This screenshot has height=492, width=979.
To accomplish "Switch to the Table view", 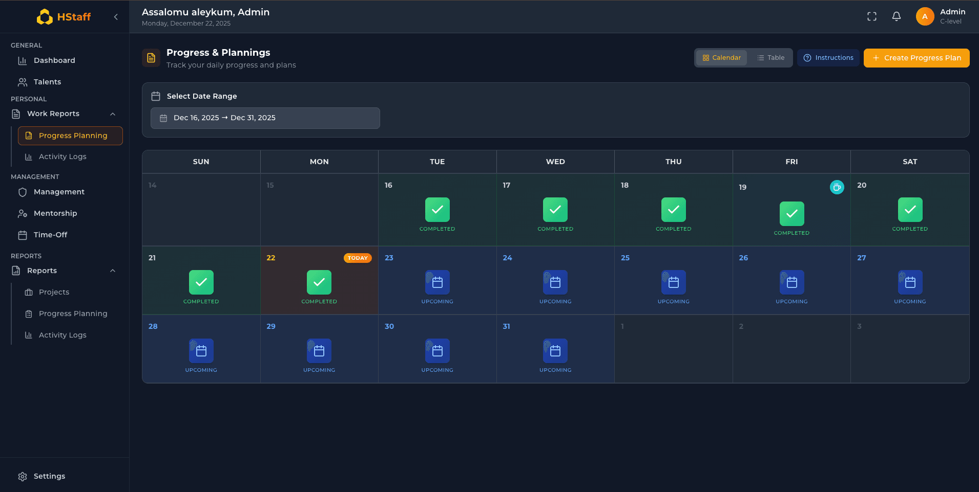I will click(x=771, y=57).
